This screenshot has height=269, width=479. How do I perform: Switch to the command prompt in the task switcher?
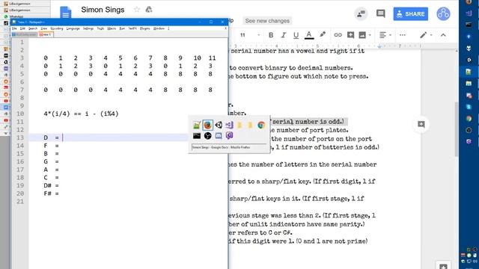pos(197,136)
